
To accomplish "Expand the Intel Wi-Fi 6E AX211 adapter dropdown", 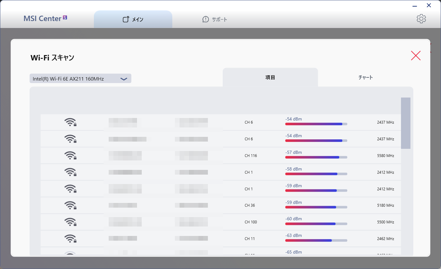I will click(x=80, y=79).
